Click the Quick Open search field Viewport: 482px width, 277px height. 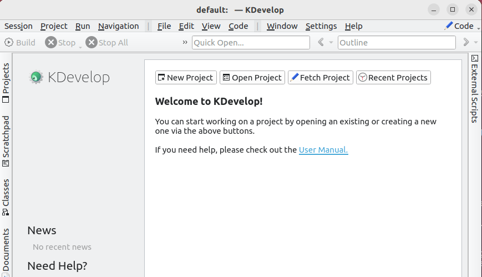tap(251, 43)
